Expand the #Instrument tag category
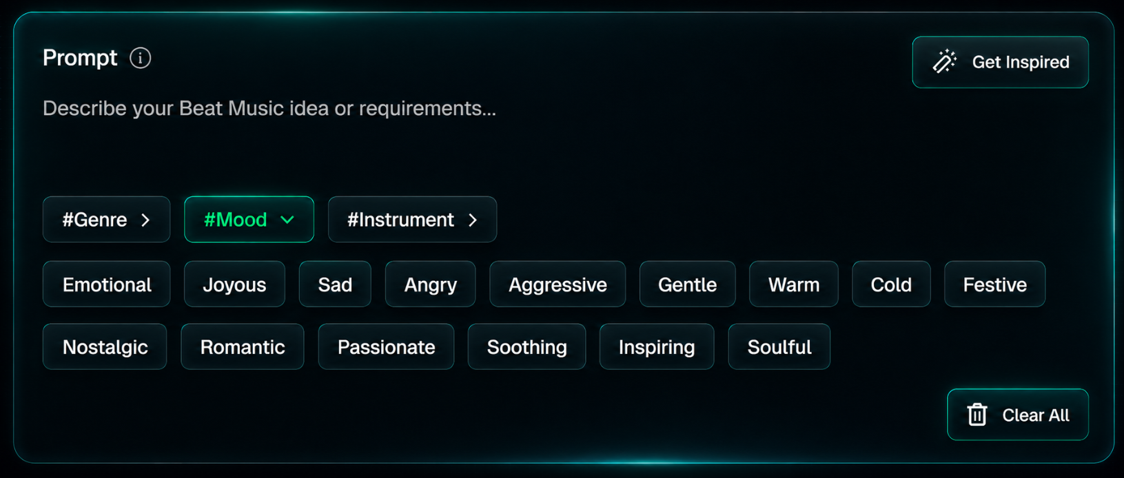 coord(412,220)
